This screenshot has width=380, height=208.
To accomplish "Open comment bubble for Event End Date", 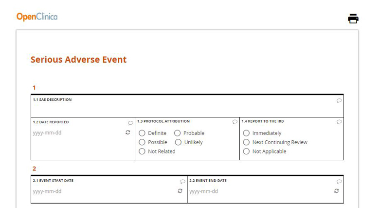I will click(x=339, y=181).
